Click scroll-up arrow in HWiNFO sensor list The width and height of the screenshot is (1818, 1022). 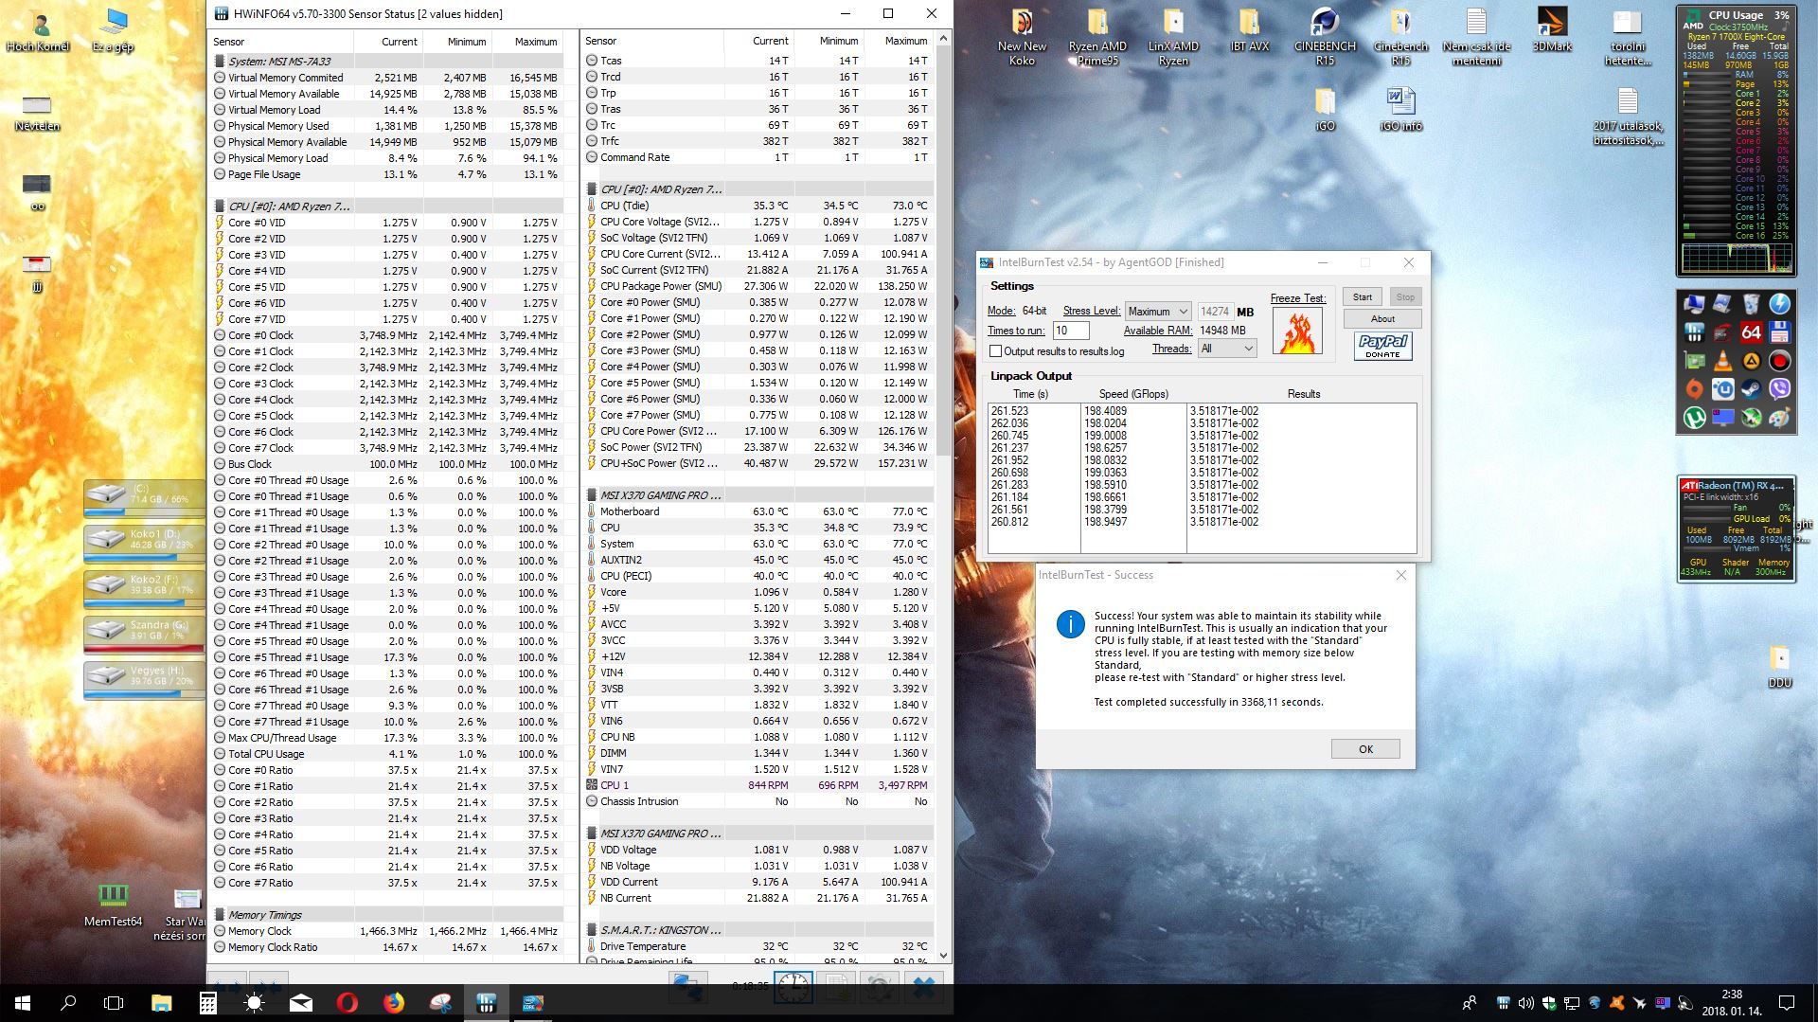(x=943, y=38)
